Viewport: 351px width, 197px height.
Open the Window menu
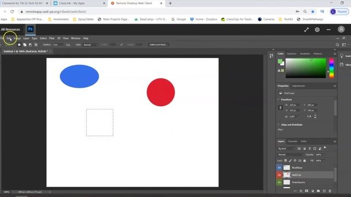click(x=76, y=38)
